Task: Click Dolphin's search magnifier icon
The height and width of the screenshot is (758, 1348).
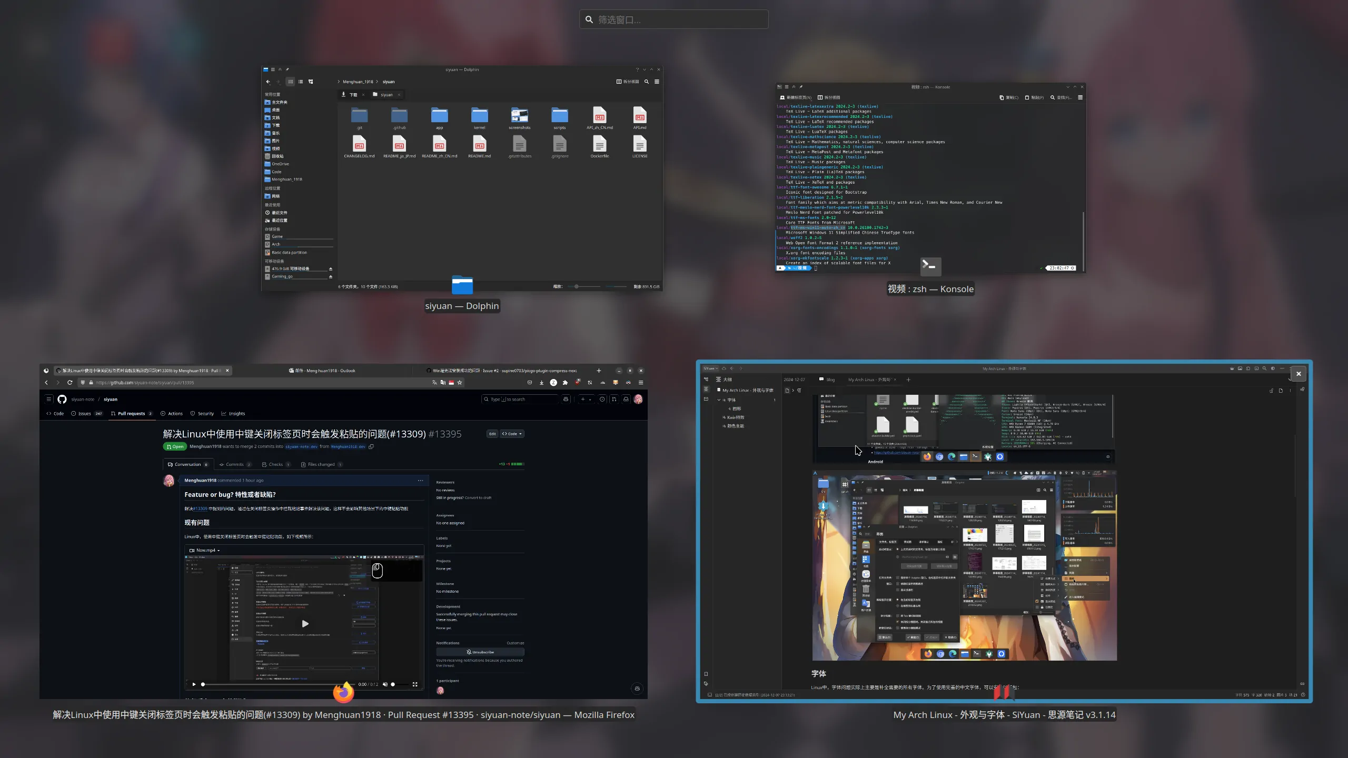Action: 647,82
